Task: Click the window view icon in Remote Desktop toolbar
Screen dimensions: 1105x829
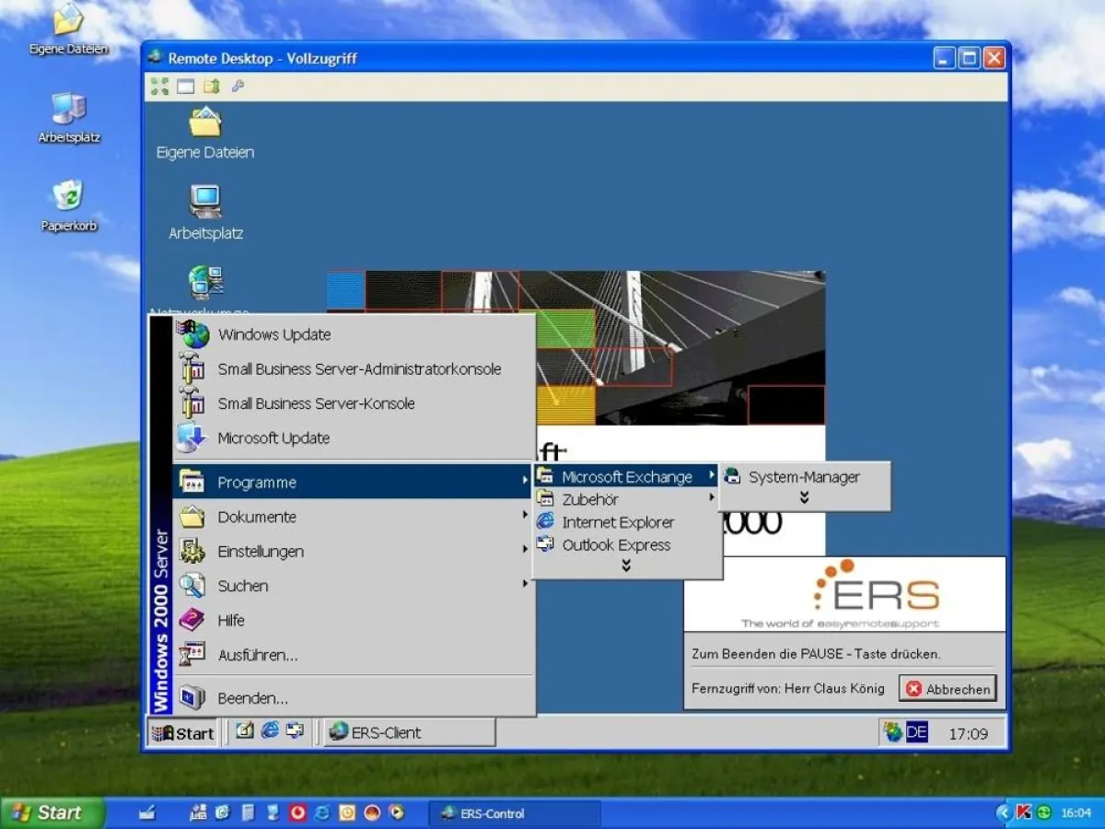Action: [x=185, y=87]
